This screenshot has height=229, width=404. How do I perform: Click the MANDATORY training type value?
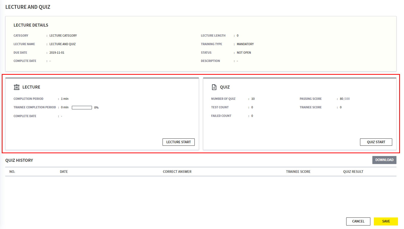[245, 44]
